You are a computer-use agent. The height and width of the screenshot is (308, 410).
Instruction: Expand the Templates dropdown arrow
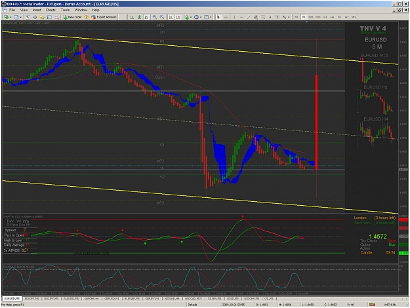(x=211, y=17)
